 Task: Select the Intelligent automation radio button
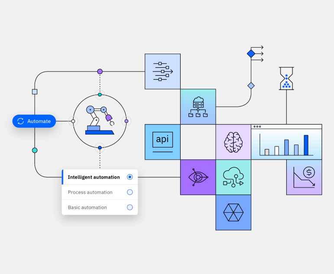click(130, 177)
